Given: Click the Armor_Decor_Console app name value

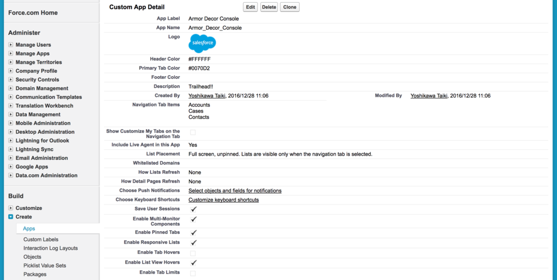Looking at the screenshot, I should click(215, 28).
